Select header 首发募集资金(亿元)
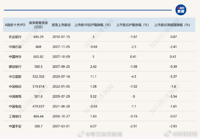This screenshot has width=200, height=139. point(38,25)
